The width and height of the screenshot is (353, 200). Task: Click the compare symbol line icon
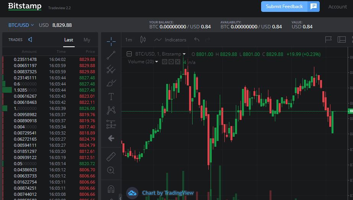point(158,40)
